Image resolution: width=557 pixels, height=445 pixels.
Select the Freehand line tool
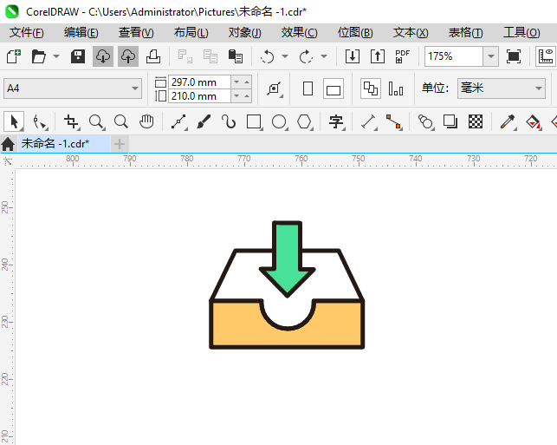179,121
